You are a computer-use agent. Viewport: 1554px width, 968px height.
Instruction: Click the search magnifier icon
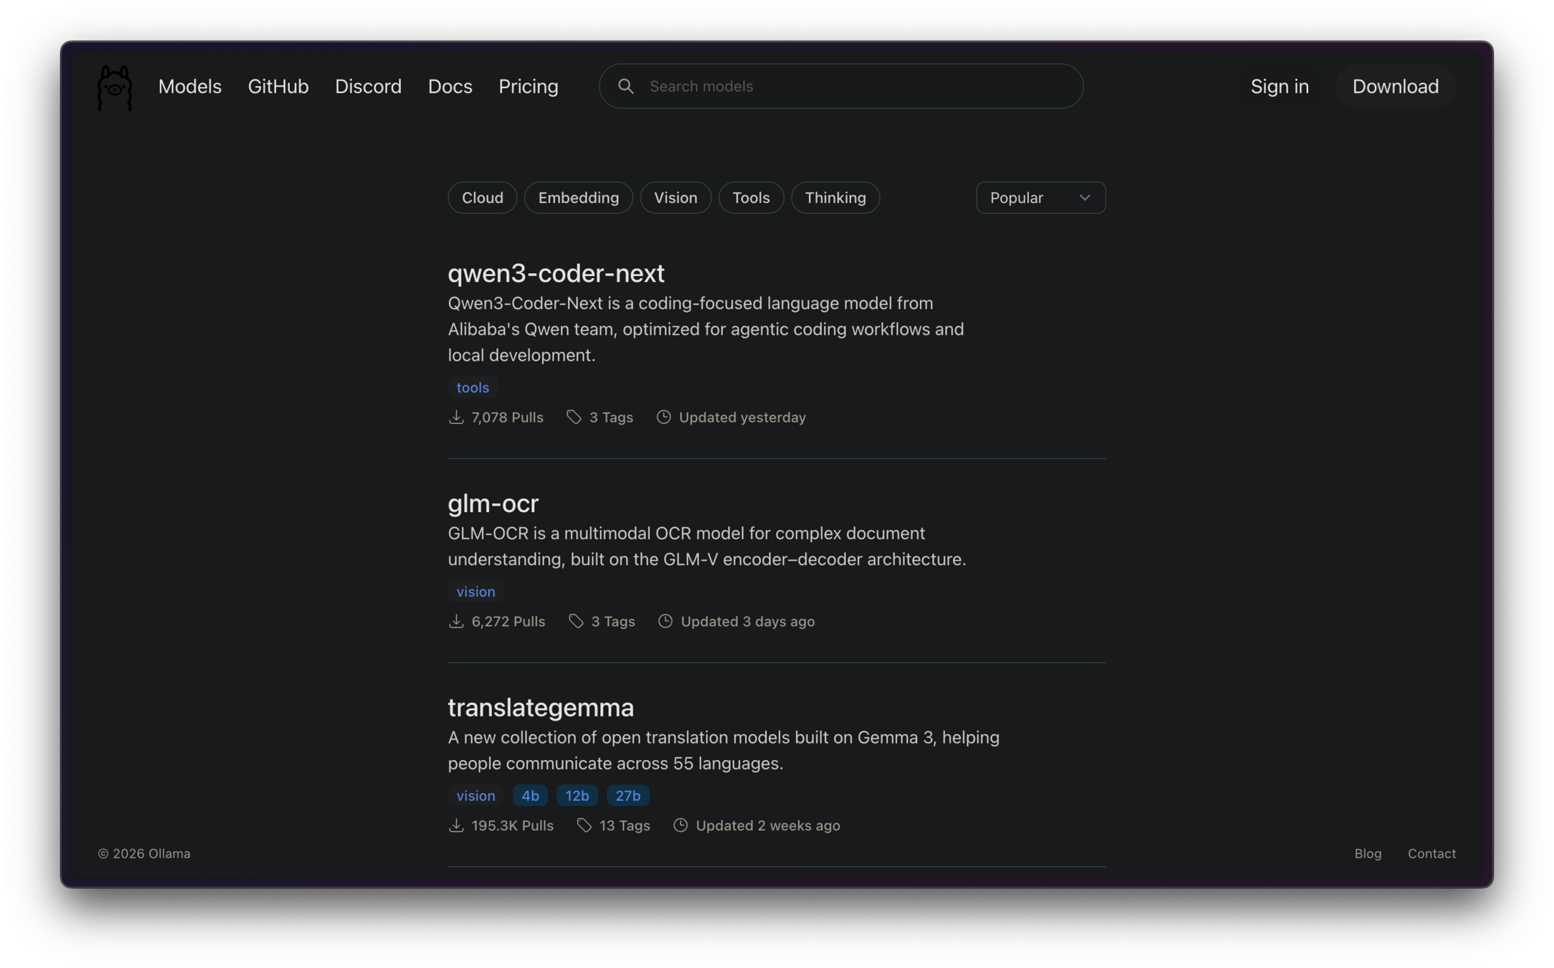tap(625, 86)
